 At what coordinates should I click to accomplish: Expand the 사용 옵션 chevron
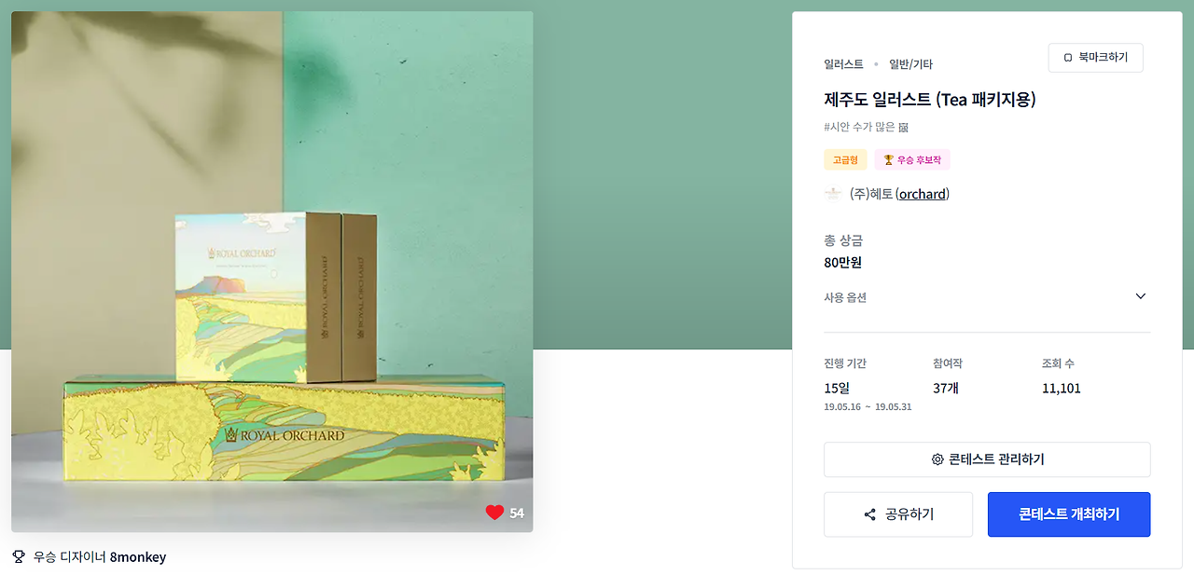(x=1140, y=296)
